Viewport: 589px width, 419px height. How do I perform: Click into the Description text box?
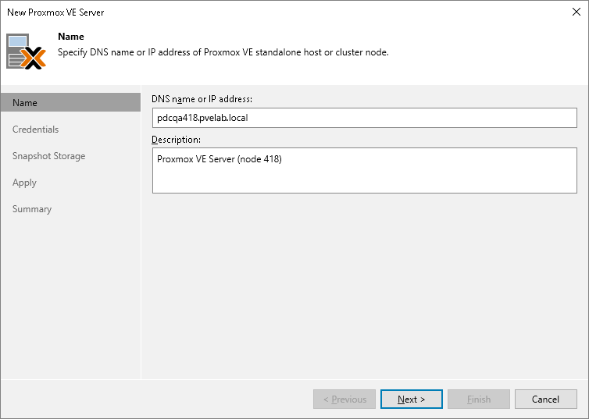point(364,170)
